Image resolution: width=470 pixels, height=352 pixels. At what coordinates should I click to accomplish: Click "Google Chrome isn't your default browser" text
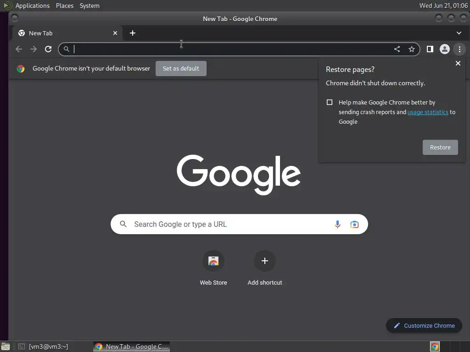click(91, 69)
